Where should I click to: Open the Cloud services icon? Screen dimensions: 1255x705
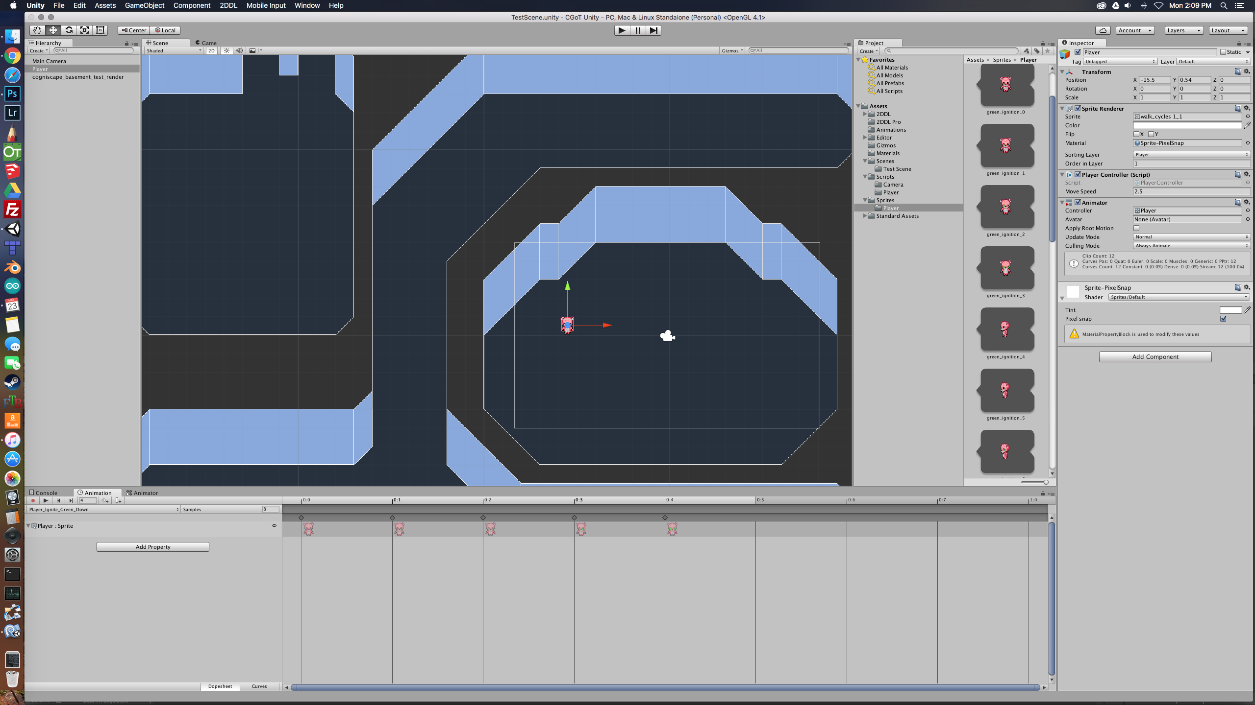click(x=1103, y=30)
